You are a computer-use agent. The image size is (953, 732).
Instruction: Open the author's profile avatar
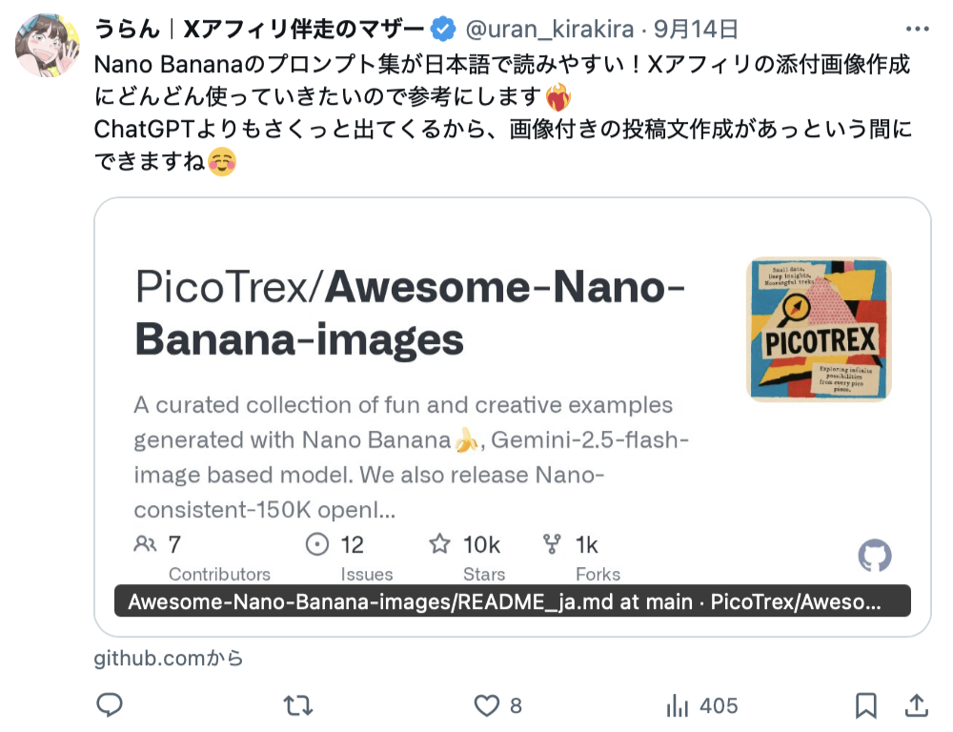49,45
